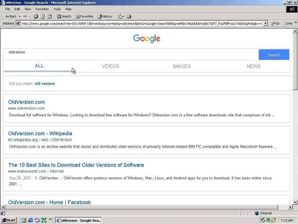
Task: Open the OldVersion.com Facebook result
Action: tap(49, 202)
